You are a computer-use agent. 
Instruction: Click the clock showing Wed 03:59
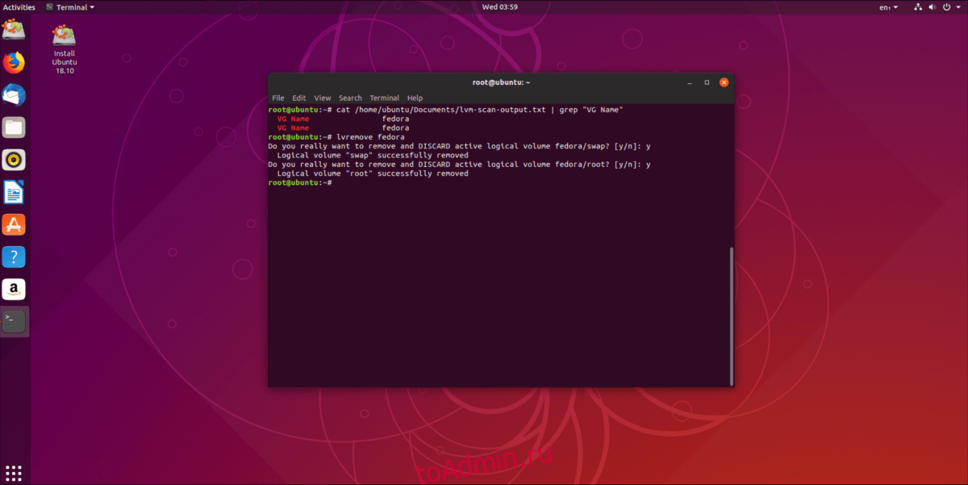501,7
